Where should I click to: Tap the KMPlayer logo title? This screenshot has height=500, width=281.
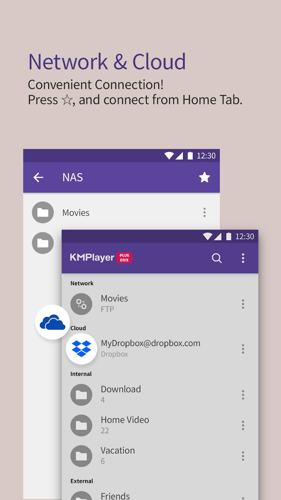(92, 258)
